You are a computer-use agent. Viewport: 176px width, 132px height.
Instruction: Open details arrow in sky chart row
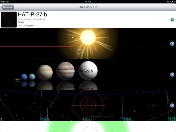(172, 106)
